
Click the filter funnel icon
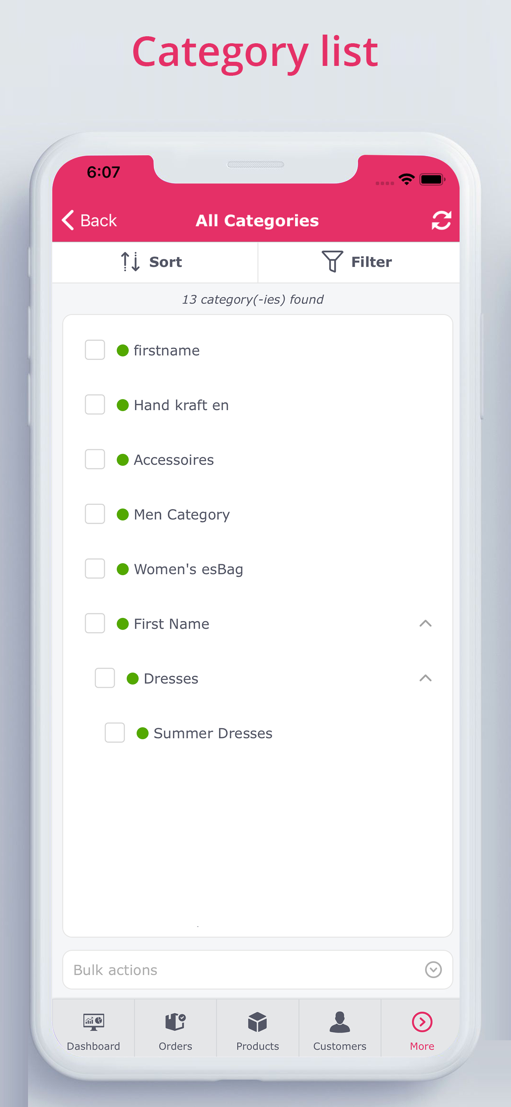pos(332,261)
